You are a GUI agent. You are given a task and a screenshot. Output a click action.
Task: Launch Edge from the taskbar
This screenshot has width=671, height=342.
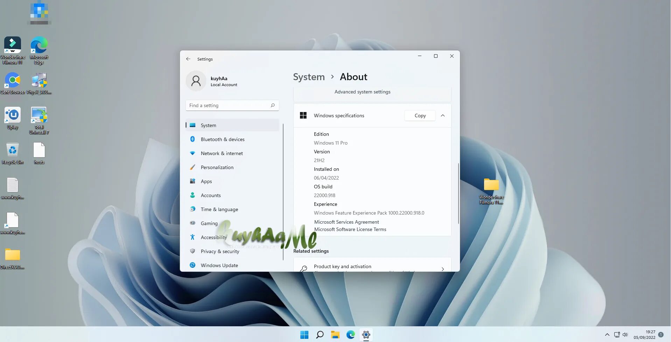350,335
